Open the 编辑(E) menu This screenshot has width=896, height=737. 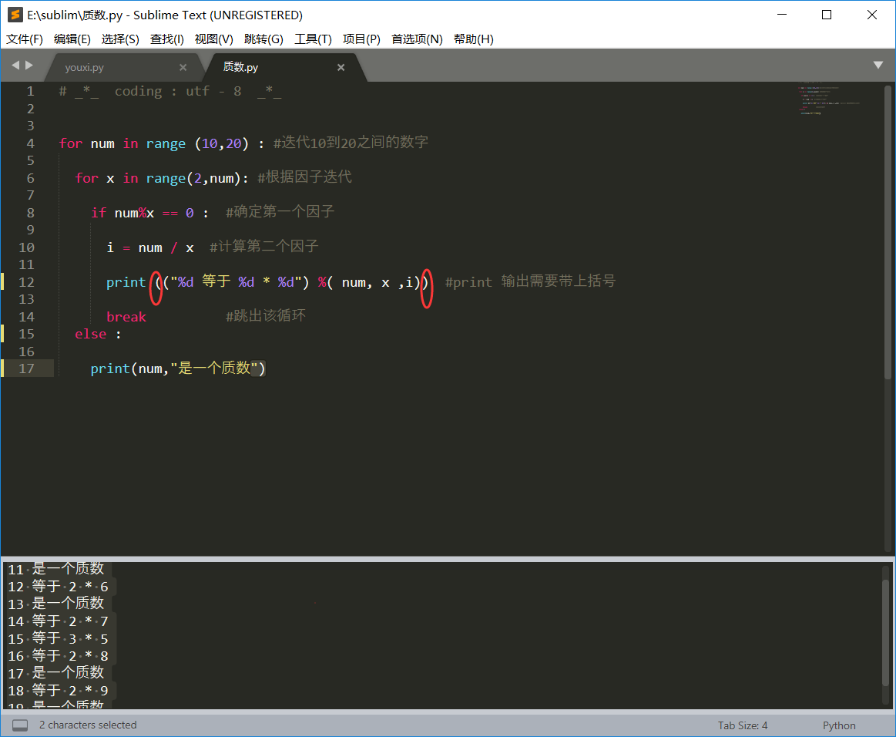tap(72, 39)
